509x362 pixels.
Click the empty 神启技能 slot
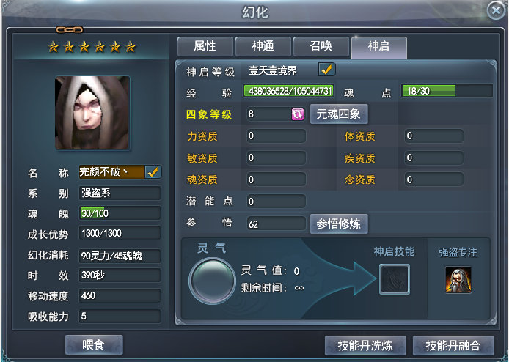coord(395,279)
